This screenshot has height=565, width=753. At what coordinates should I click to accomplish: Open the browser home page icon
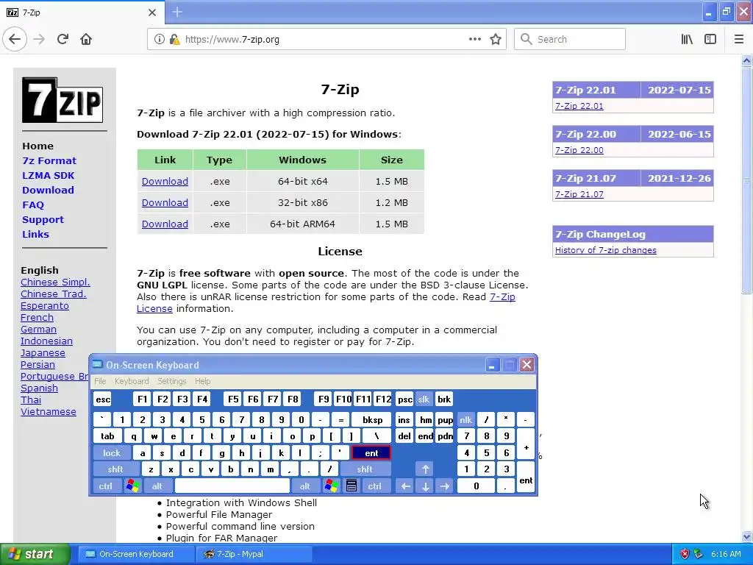86,40
